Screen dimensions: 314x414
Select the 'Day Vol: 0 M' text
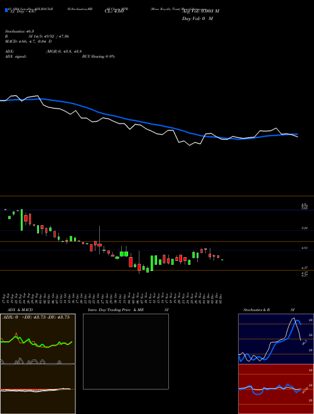197,18
